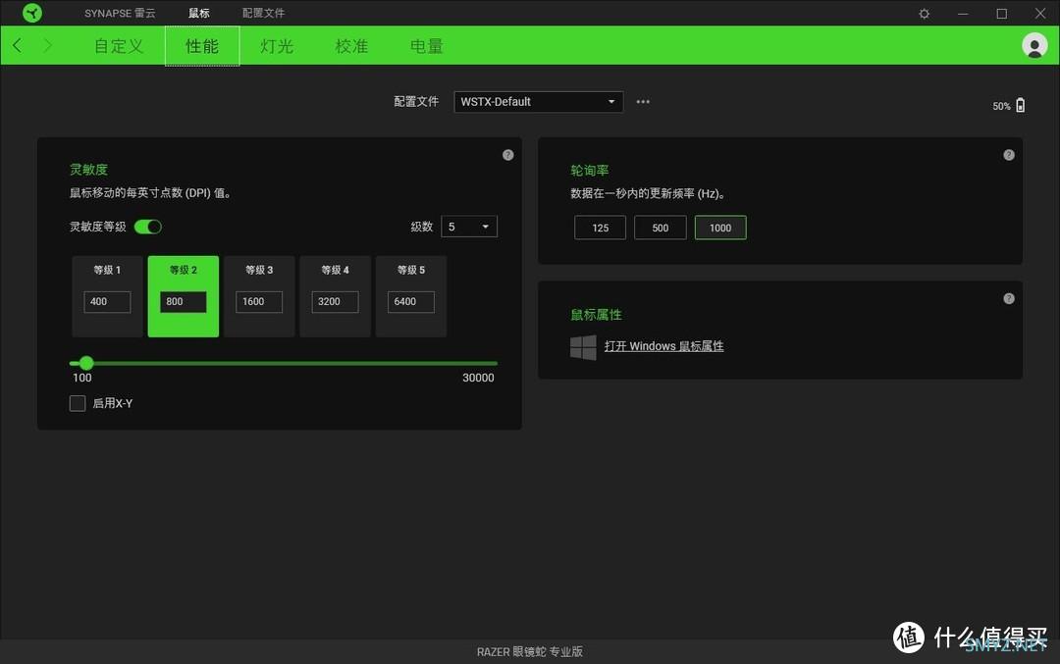Viewport: 1060px width, 664px height.
Task: Click the 鼠标属性 section heading
Action: click(x=596, y=315)
